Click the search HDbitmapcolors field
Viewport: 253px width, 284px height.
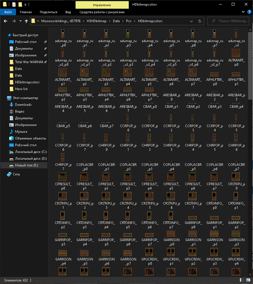coord(228,21)
